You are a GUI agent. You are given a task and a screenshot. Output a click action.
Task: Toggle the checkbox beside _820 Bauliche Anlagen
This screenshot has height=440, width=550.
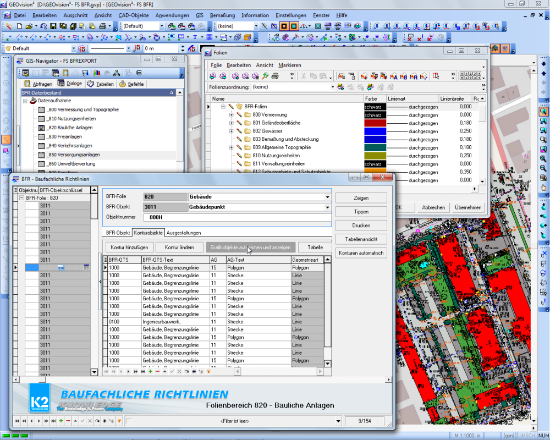pos(41,128)
